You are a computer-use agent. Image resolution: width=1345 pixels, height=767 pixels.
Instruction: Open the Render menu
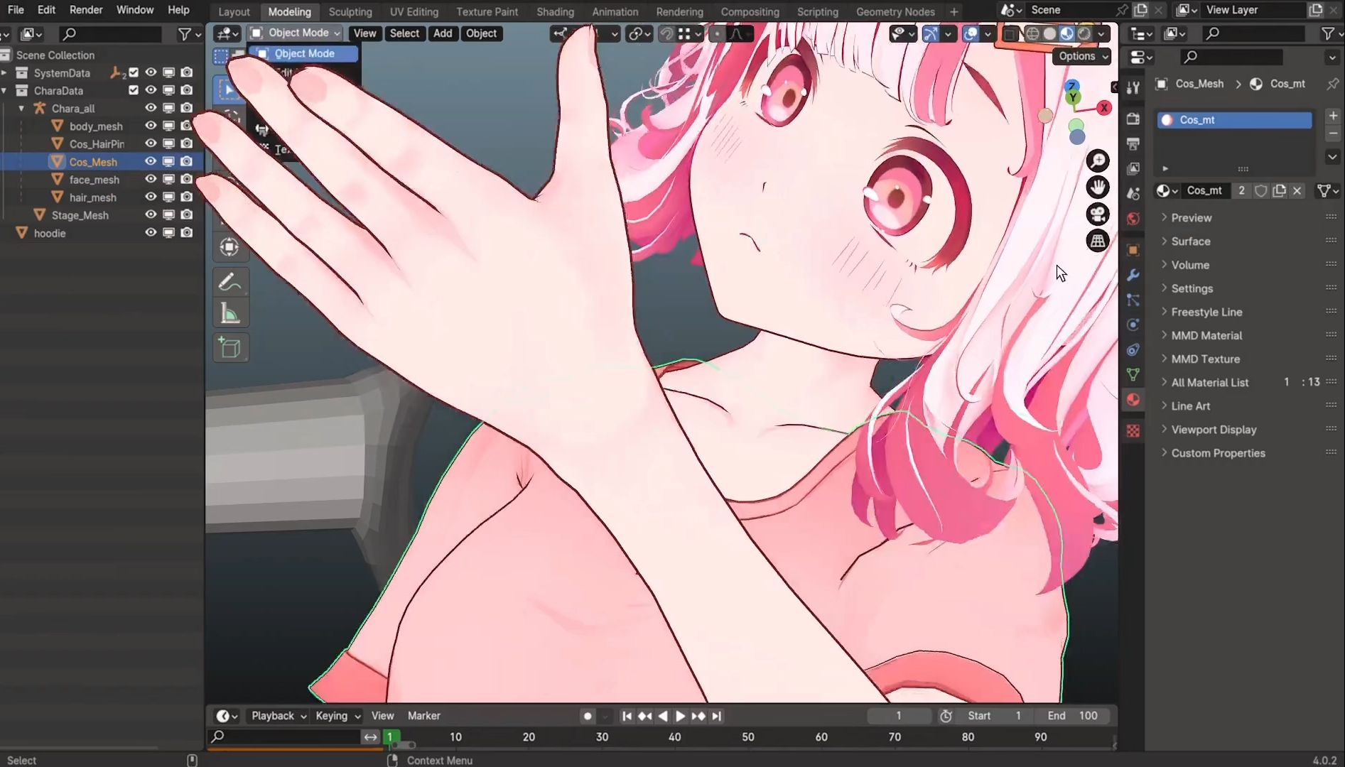86,10
